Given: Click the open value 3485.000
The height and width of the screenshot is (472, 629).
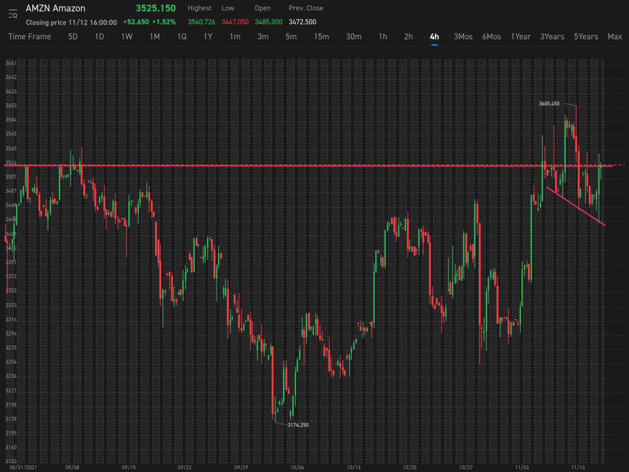Looking at the screenshot, I should [x=269, y=22].
